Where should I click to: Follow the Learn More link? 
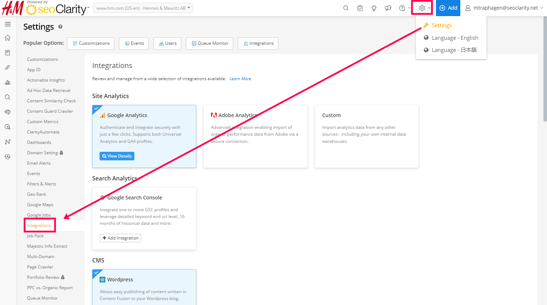pyautogui.click(x=240, y=79)
